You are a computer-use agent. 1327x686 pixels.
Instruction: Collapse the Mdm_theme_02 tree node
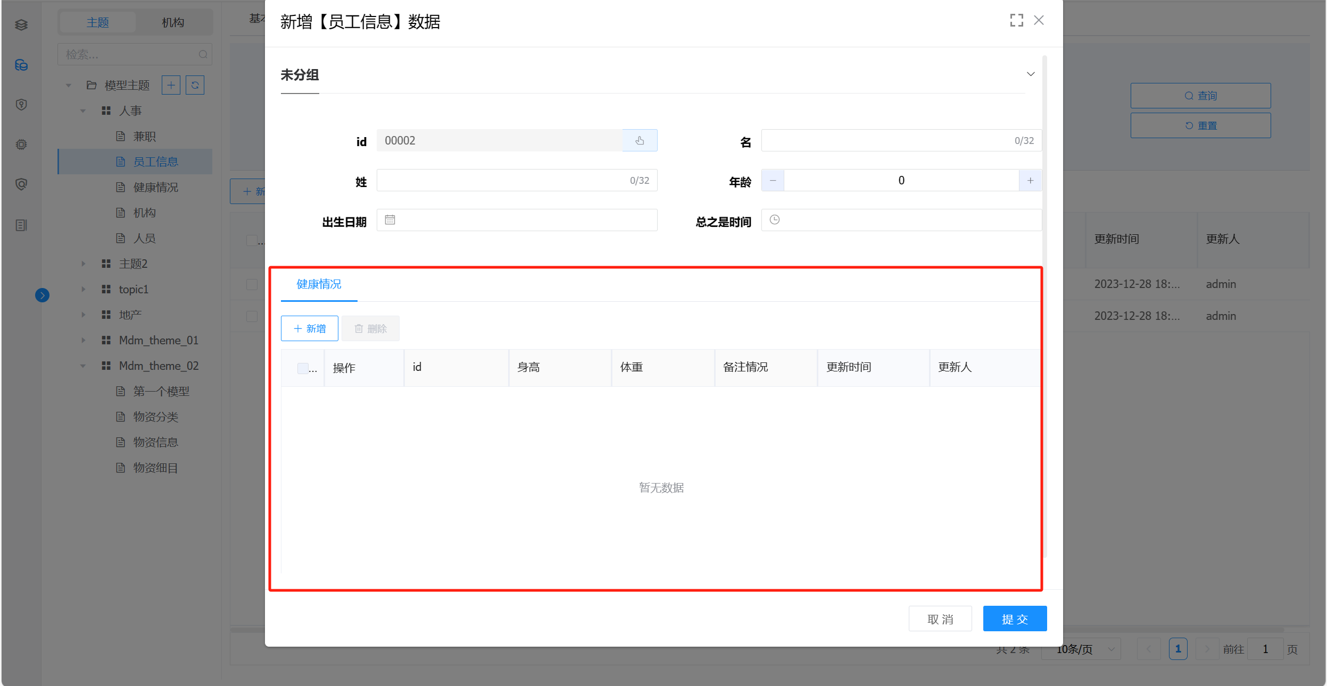(83, 366)
